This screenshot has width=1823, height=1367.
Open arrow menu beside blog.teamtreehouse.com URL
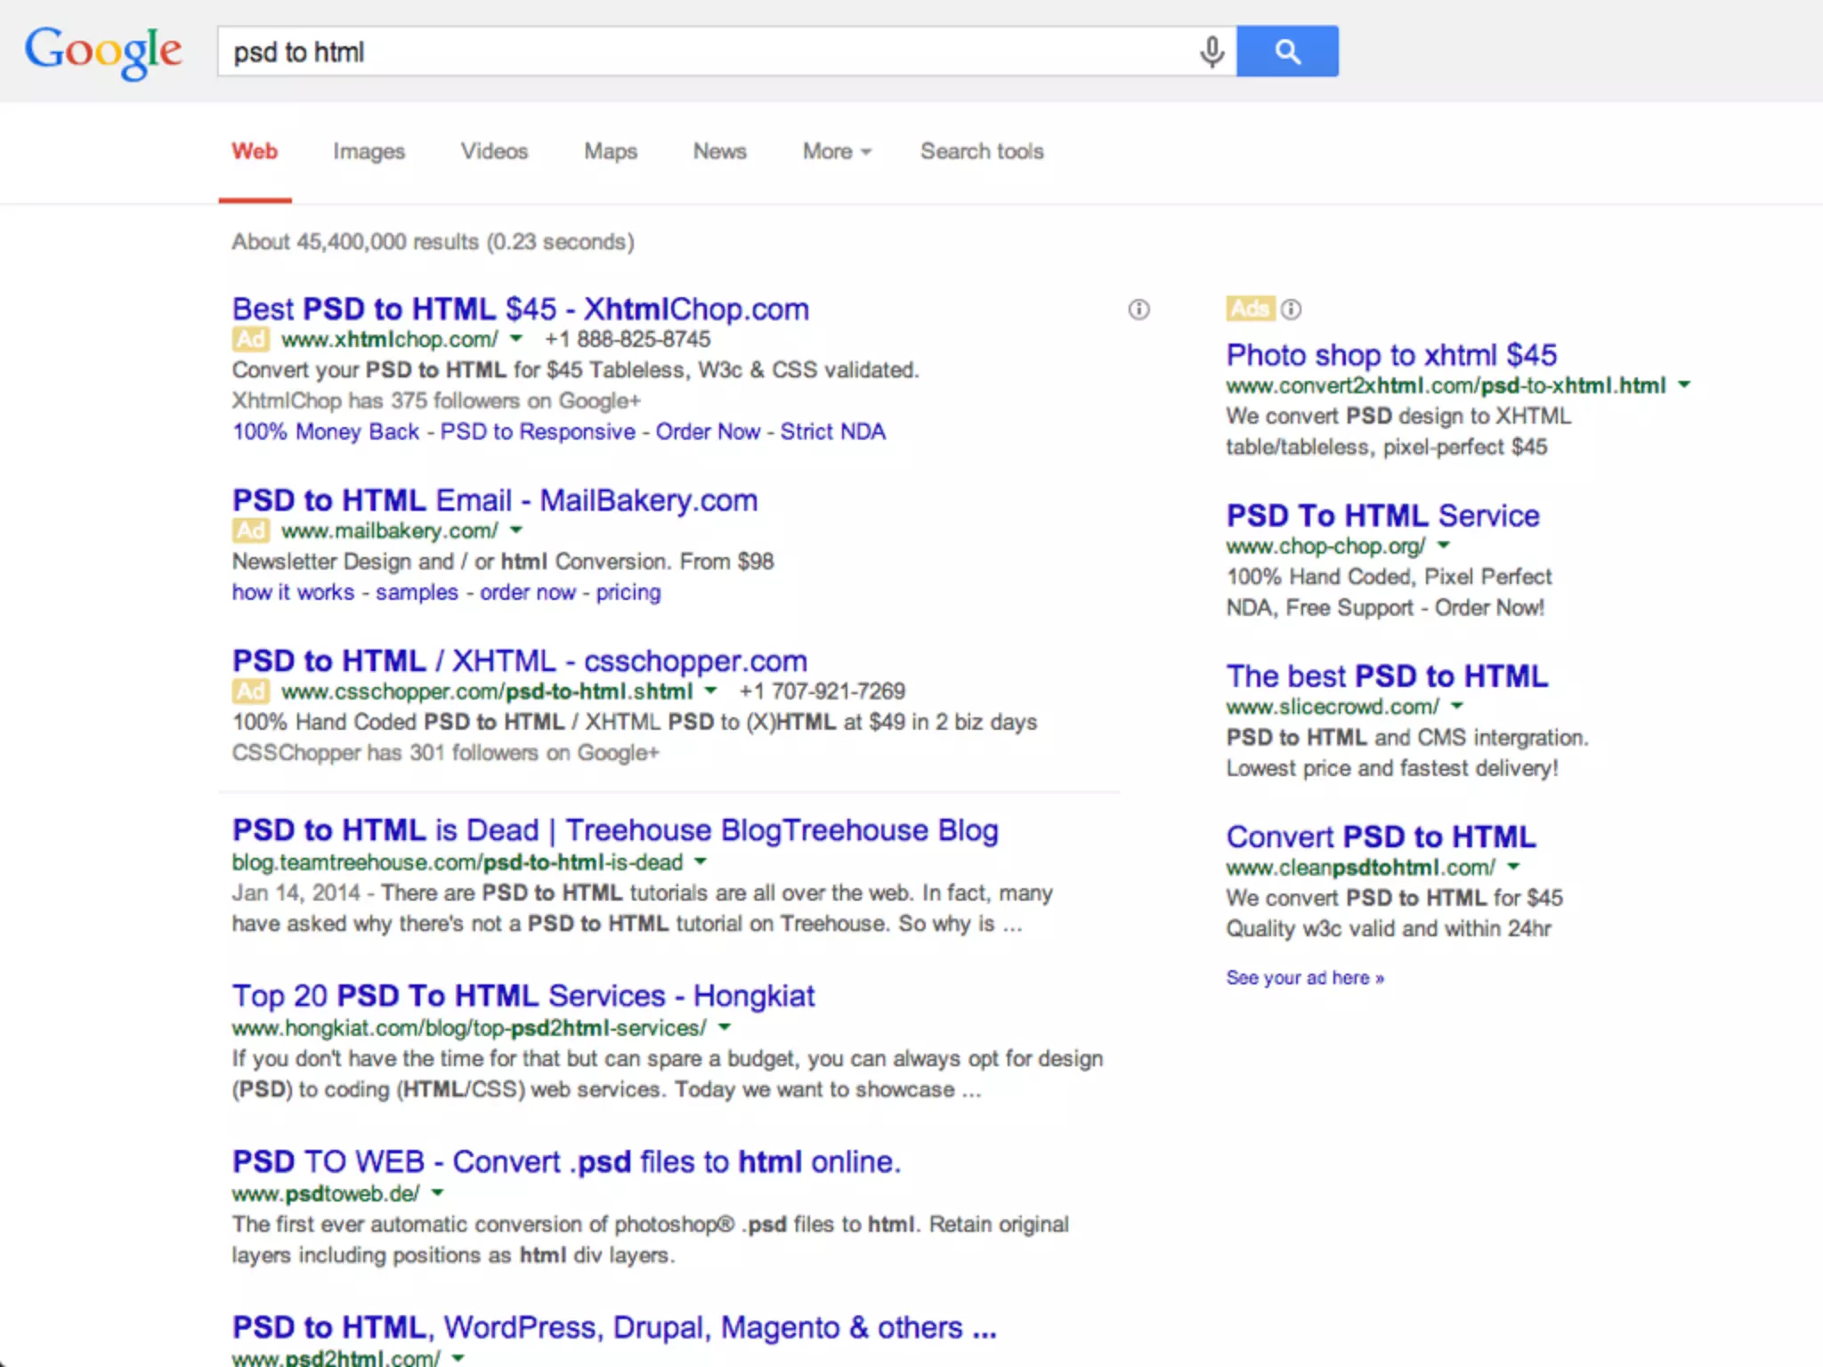pos(701,861)
